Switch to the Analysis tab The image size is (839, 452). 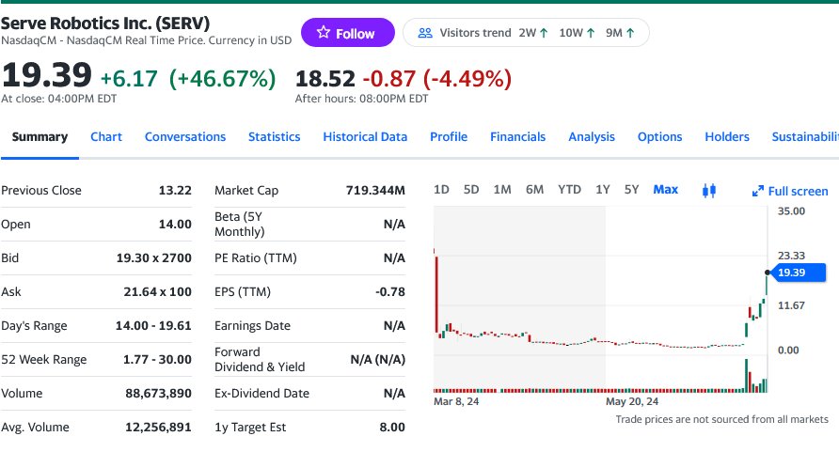coord(592,137)
